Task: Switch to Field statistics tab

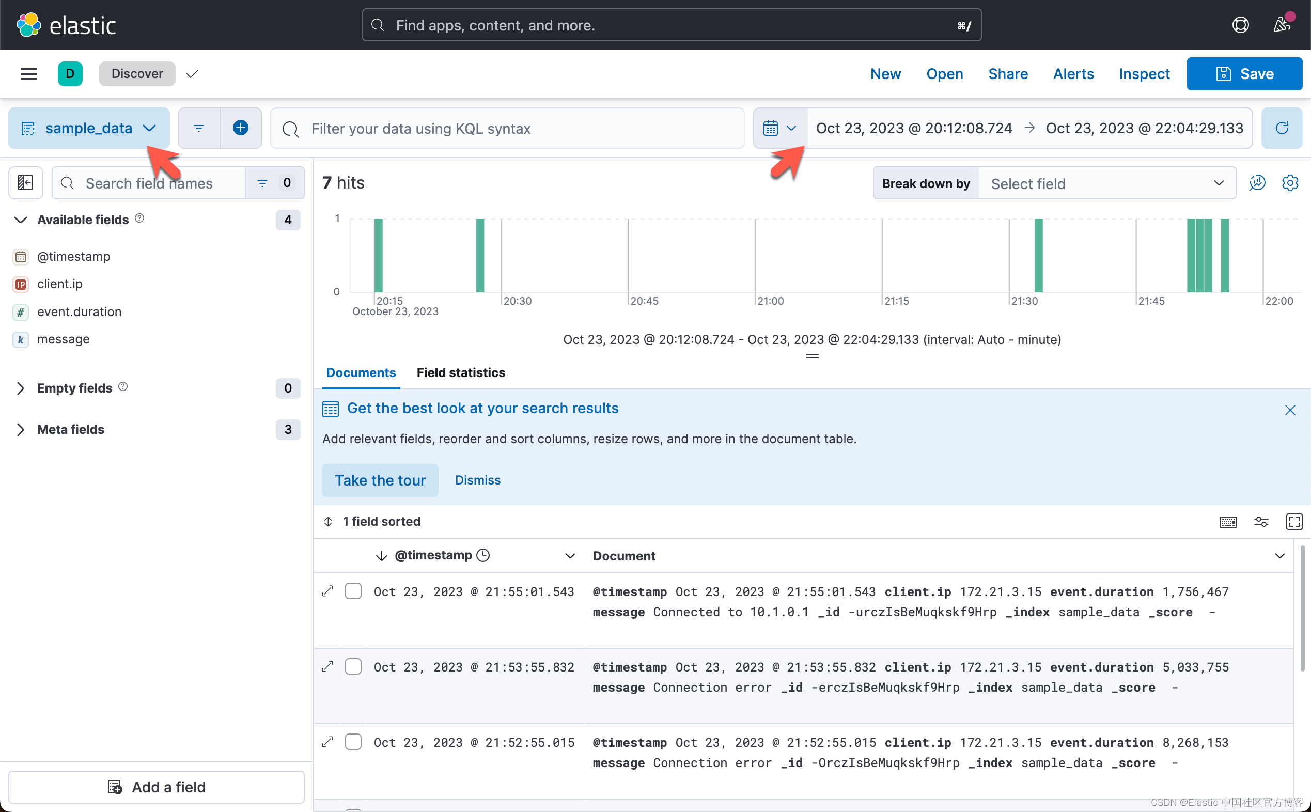Action: pos(460,372)
